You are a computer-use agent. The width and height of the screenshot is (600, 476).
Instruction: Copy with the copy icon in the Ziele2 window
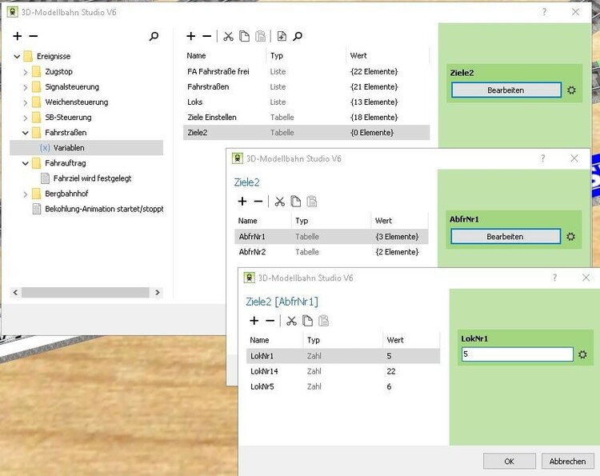[x=296, y=202]
